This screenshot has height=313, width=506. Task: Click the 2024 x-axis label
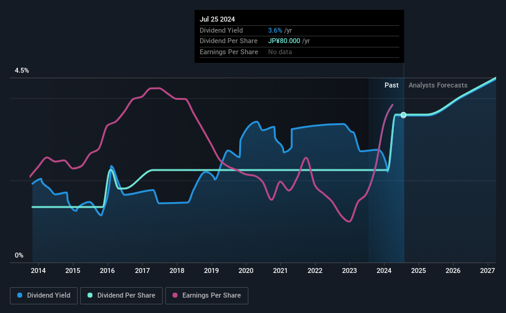pyautogui.click(x=384, y=270)
